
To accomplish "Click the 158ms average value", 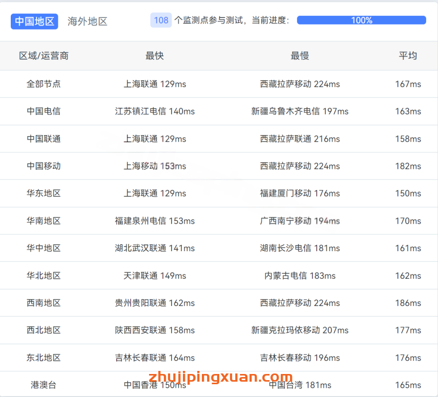I will tap(408, 139).
